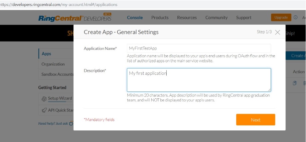This screenshot has width=306, height=142.
Task: Close the Create App dialog
Action: click(278, 32)
